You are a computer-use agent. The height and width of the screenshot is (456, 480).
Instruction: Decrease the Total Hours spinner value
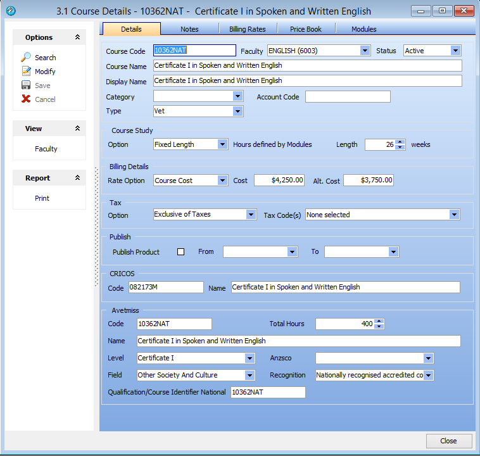click(x=379, y=327)
